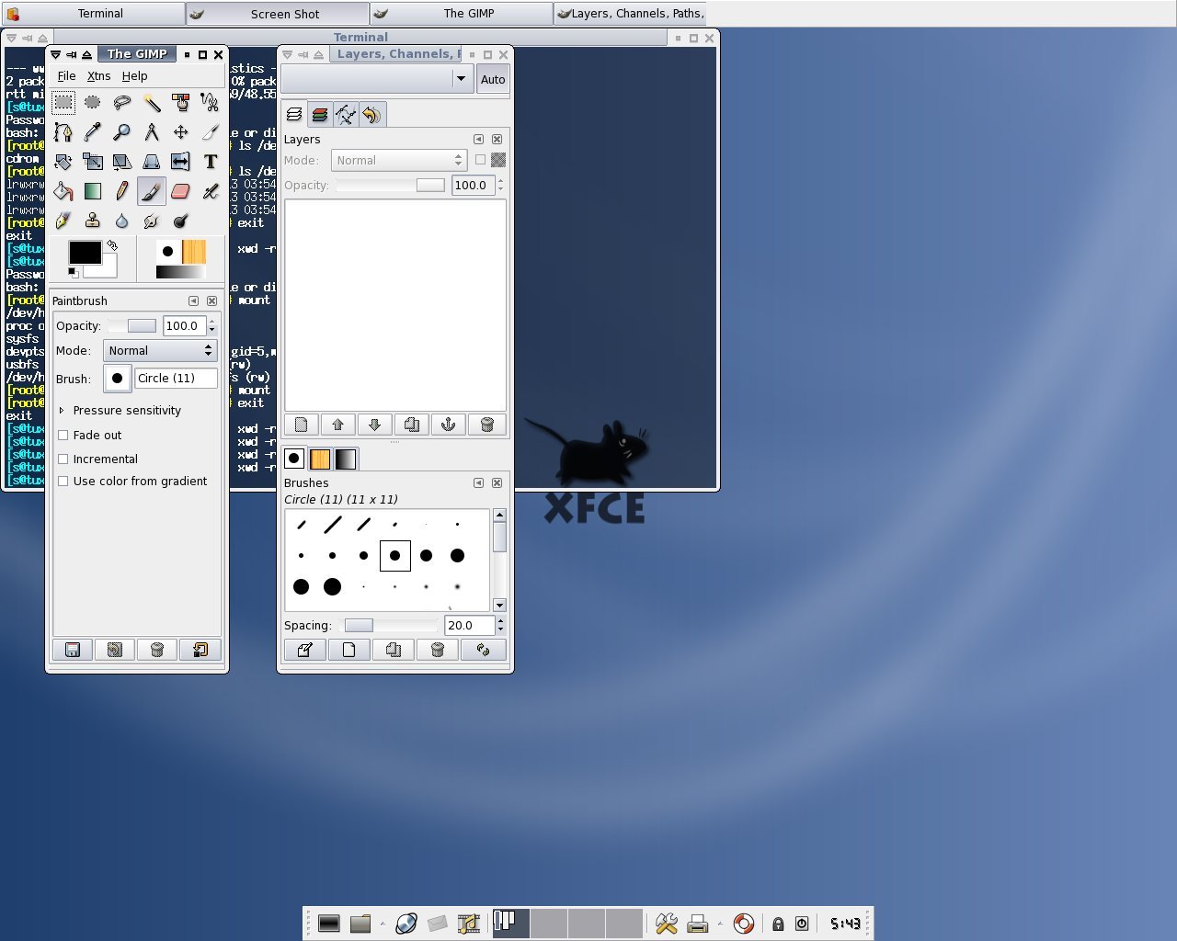Viewport: 1177px width, 941px height.
Task: Select the Rectangle Select tool
Action: [63, 102]
